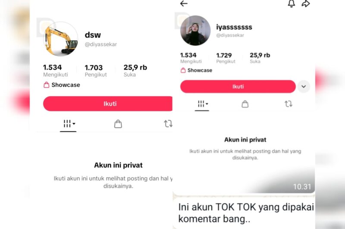Select chat message about akun TOK TOK
The height and width of the screenshot is (229, 345).
pos(244,213)
